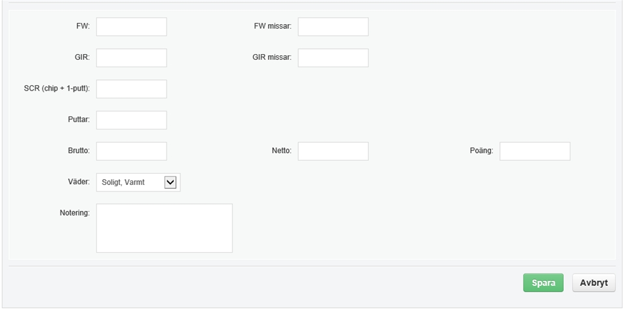Viewport: 625px width, 310px height.
Task: Click the Väder label text
Action: coord(79,182)
